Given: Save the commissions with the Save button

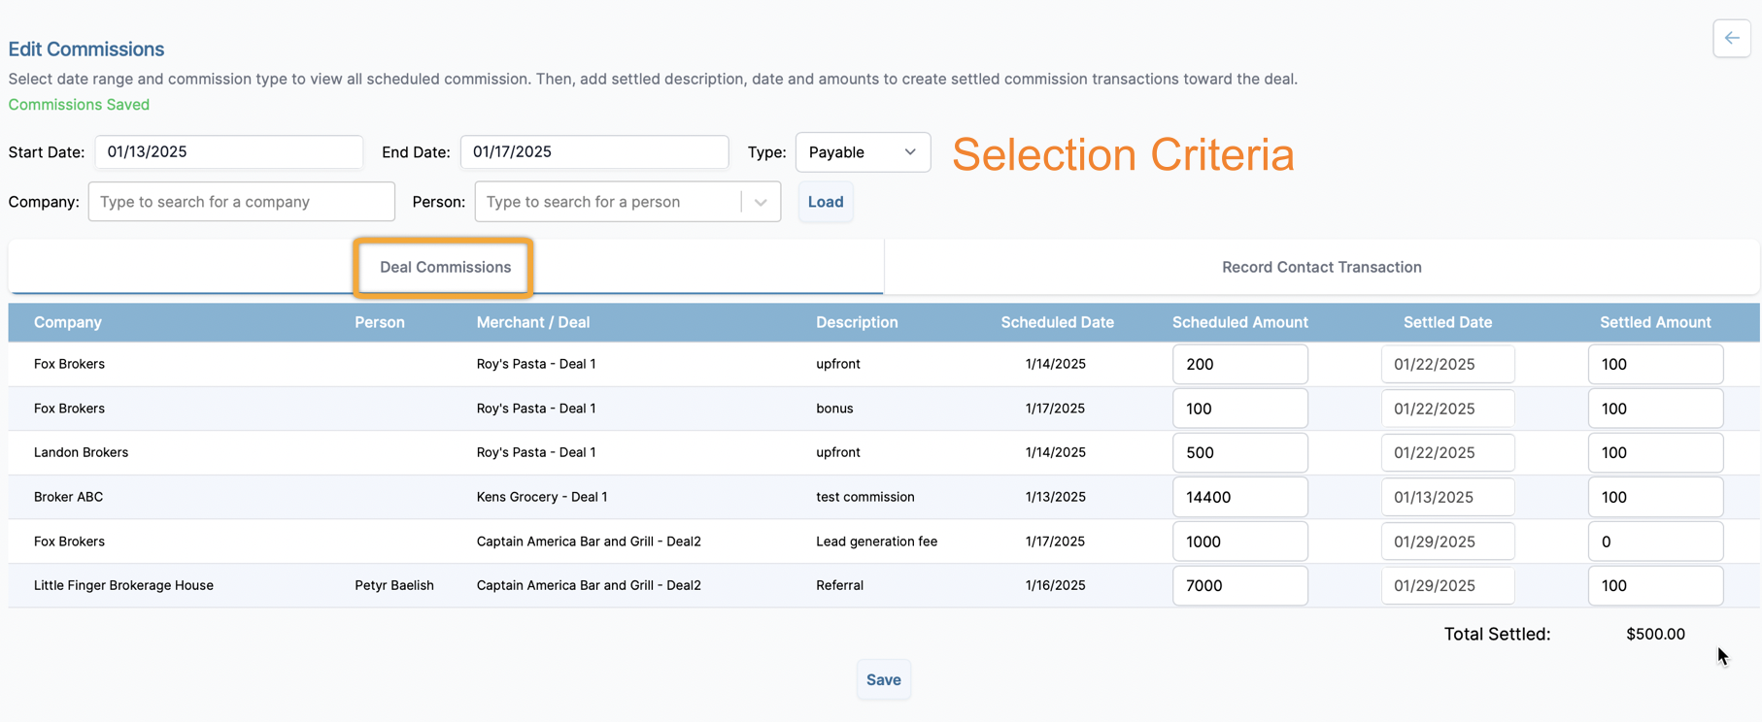Looking at the screenshot, I should pyautogui.click(x=884, y=680).
